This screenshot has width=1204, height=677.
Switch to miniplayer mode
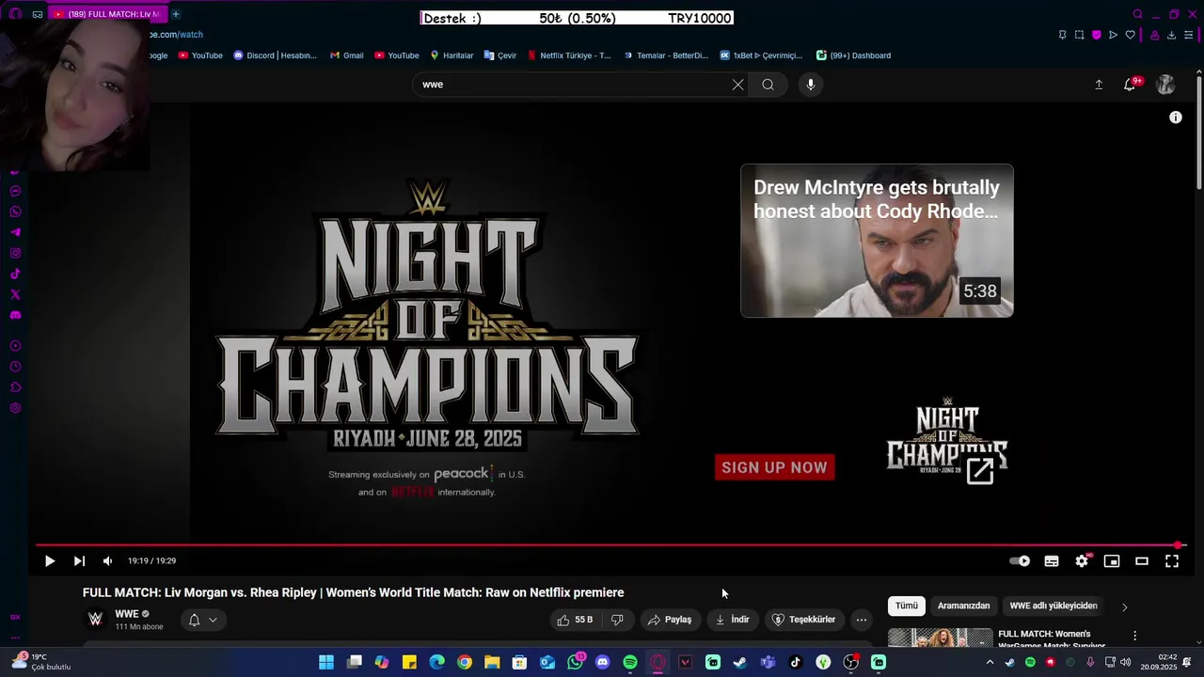(1112, 561)
